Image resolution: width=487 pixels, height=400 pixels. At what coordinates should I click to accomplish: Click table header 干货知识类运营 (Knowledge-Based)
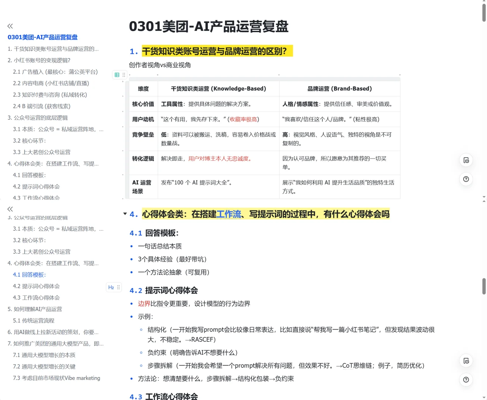pyautogui.click(x=218, y=89)
